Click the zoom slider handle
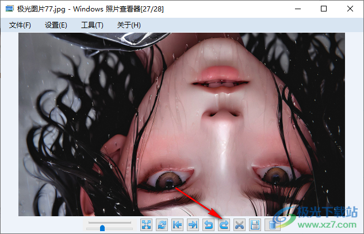The height and width of the screenshot is (234, 364). pos(102,228)
